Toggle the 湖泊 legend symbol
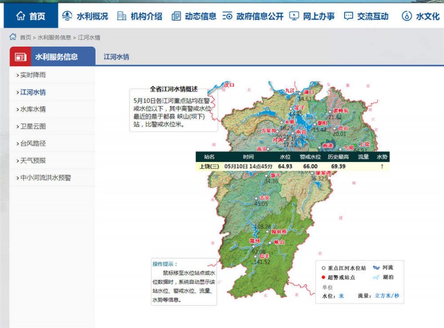The width and height of the screenshot is (444, 328). coord(377,276)
